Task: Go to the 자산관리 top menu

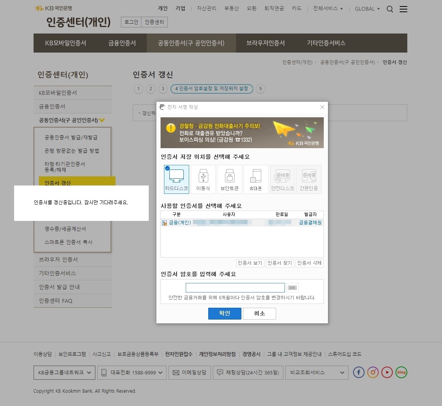Action: coord(206,8)
